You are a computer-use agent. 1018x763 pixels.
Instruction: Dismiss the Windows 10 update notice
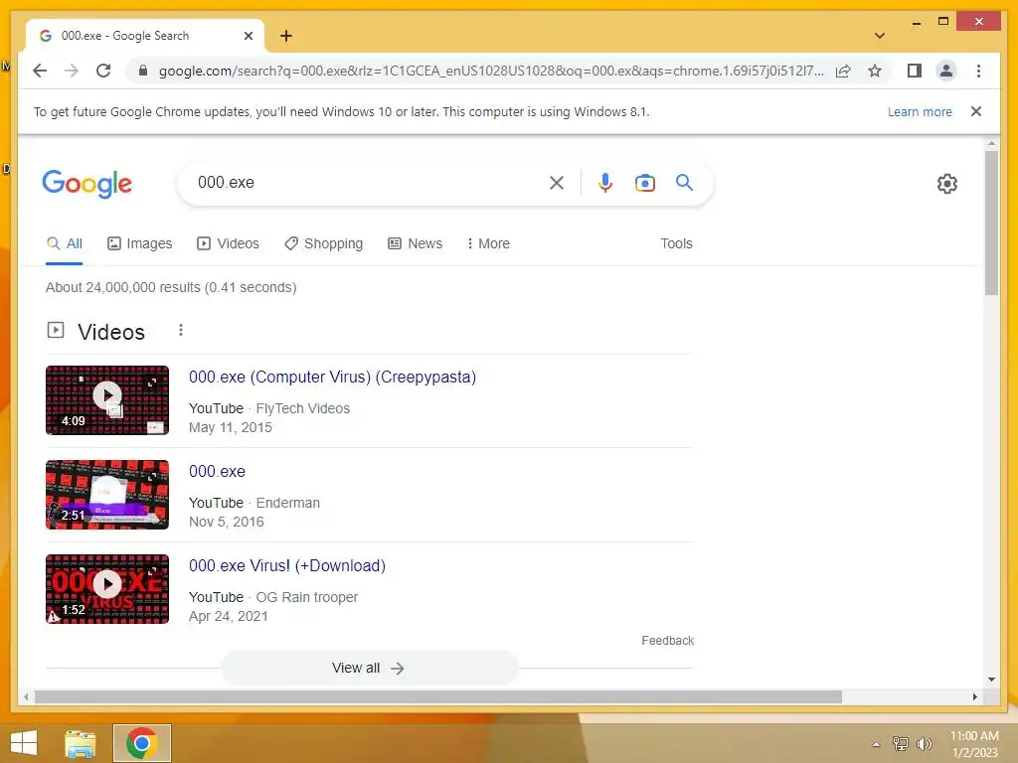(976, 111)
